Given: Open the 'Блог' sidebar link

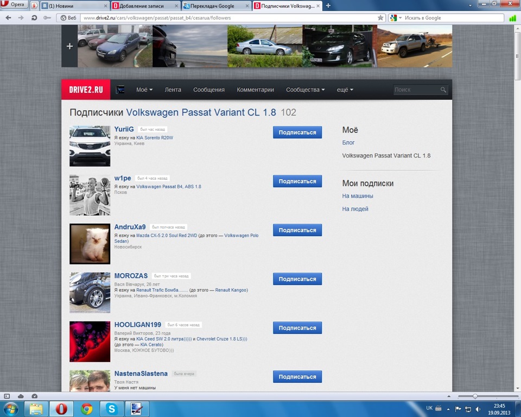Looking at the screenshot, I should coord(348,143).
